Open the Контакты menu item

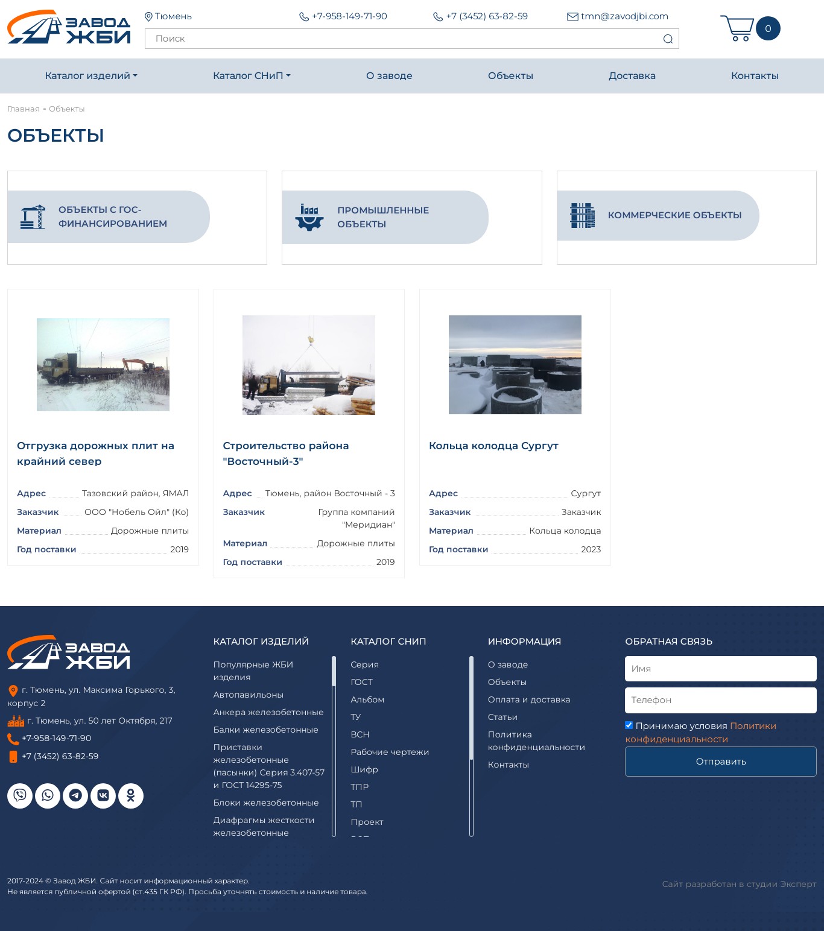coord(755,76)
